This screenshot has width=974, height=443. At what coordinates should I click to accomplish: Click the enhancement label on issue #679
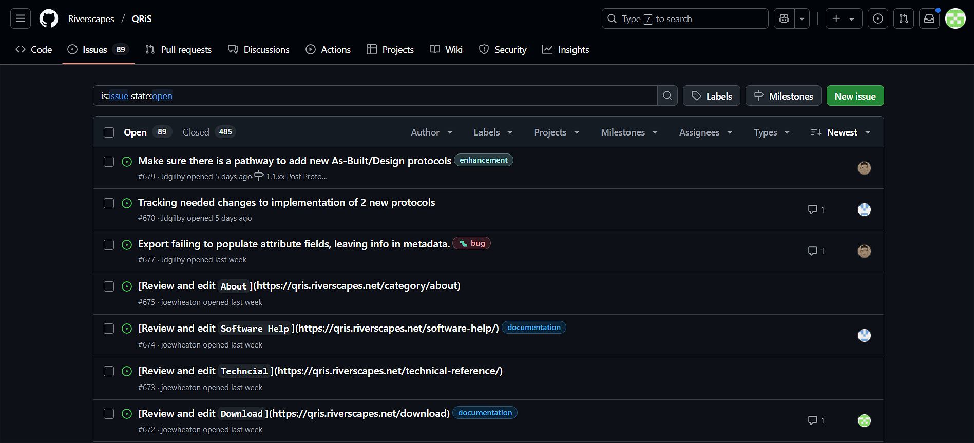coord(484,160)
